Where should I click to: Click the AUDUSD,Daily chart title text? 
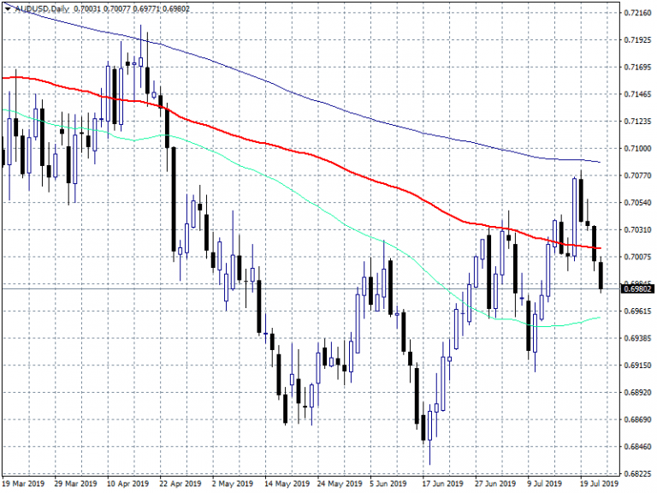41,7
